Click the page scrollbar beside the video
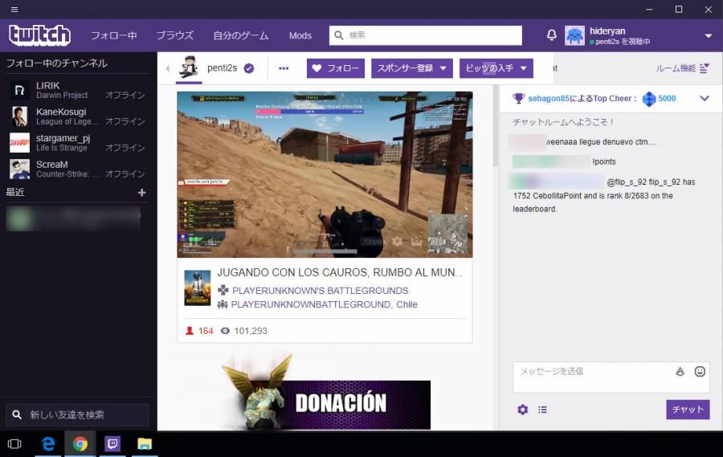 coord(496,127)
